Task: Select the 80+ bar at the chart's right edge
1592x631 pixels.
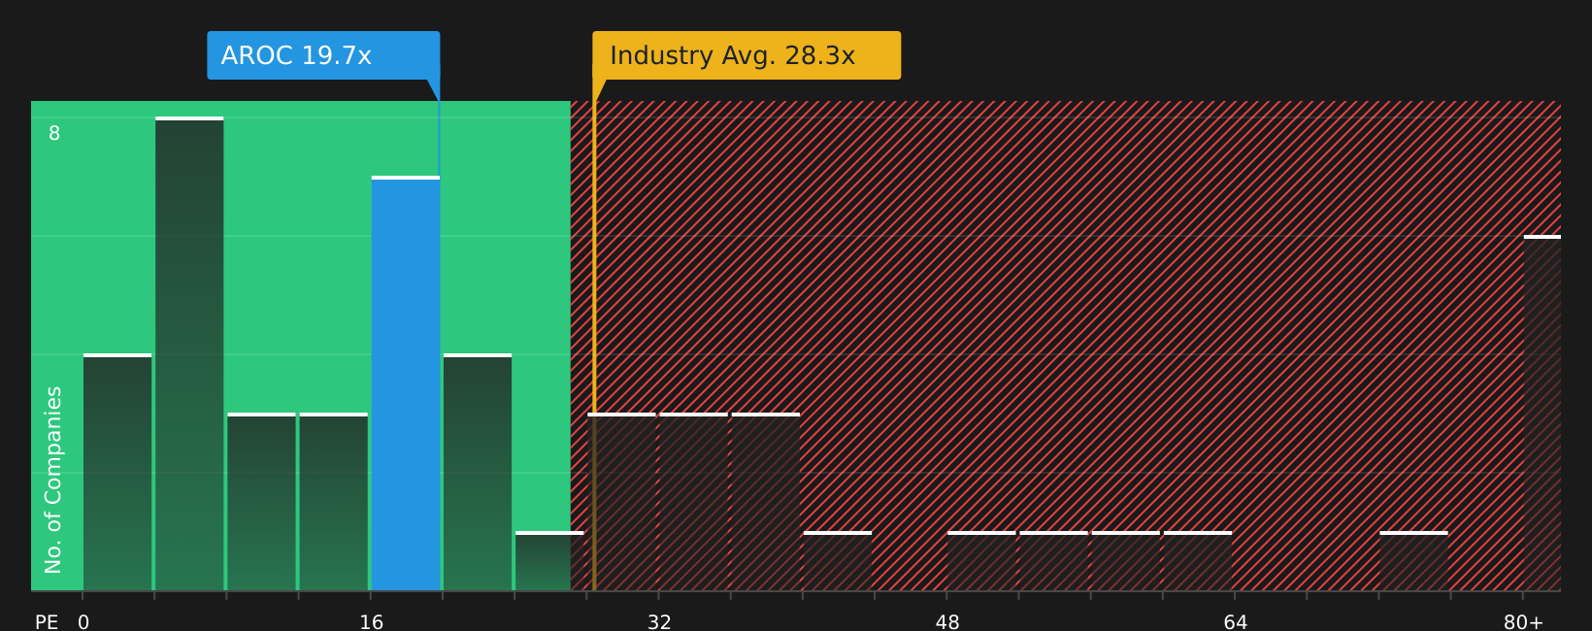Action: pos(1542,413)
